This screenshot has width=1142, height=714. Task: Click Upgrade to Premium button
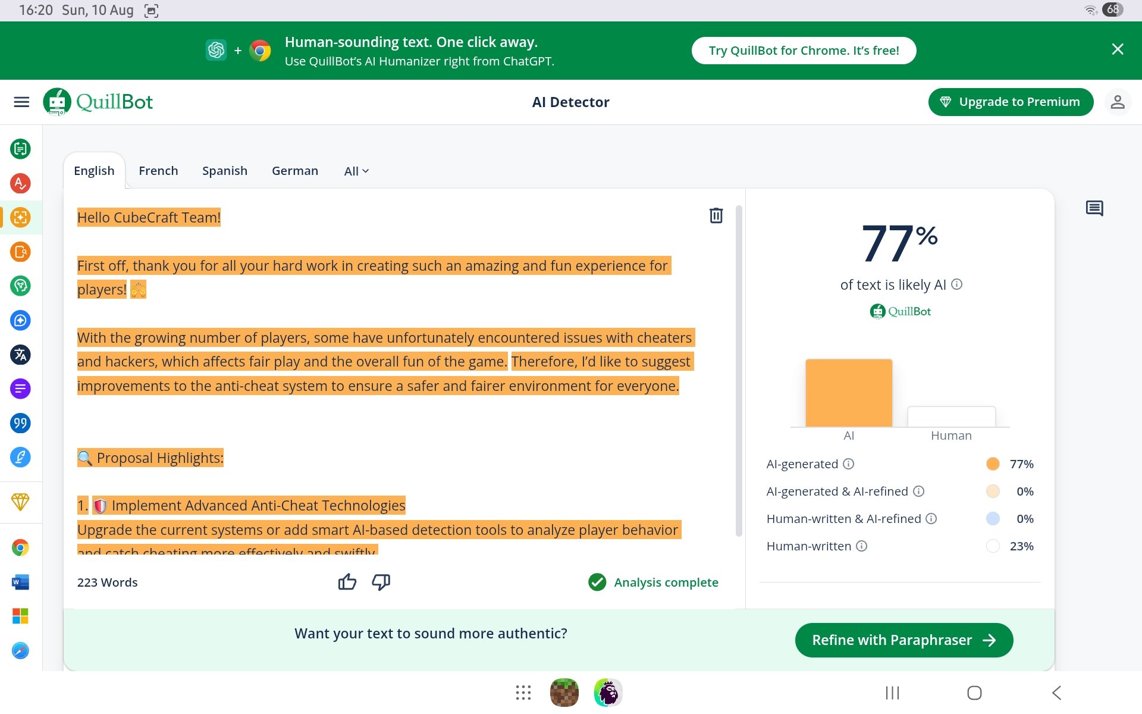(1011, 102)
